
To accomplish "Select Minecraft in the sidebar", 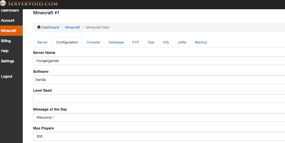I will 9,31.
